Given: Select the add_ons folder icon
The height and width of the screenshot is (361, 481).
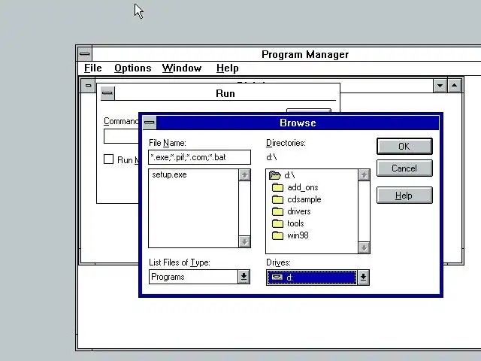Looking at the screenshot, I should 277,187.
